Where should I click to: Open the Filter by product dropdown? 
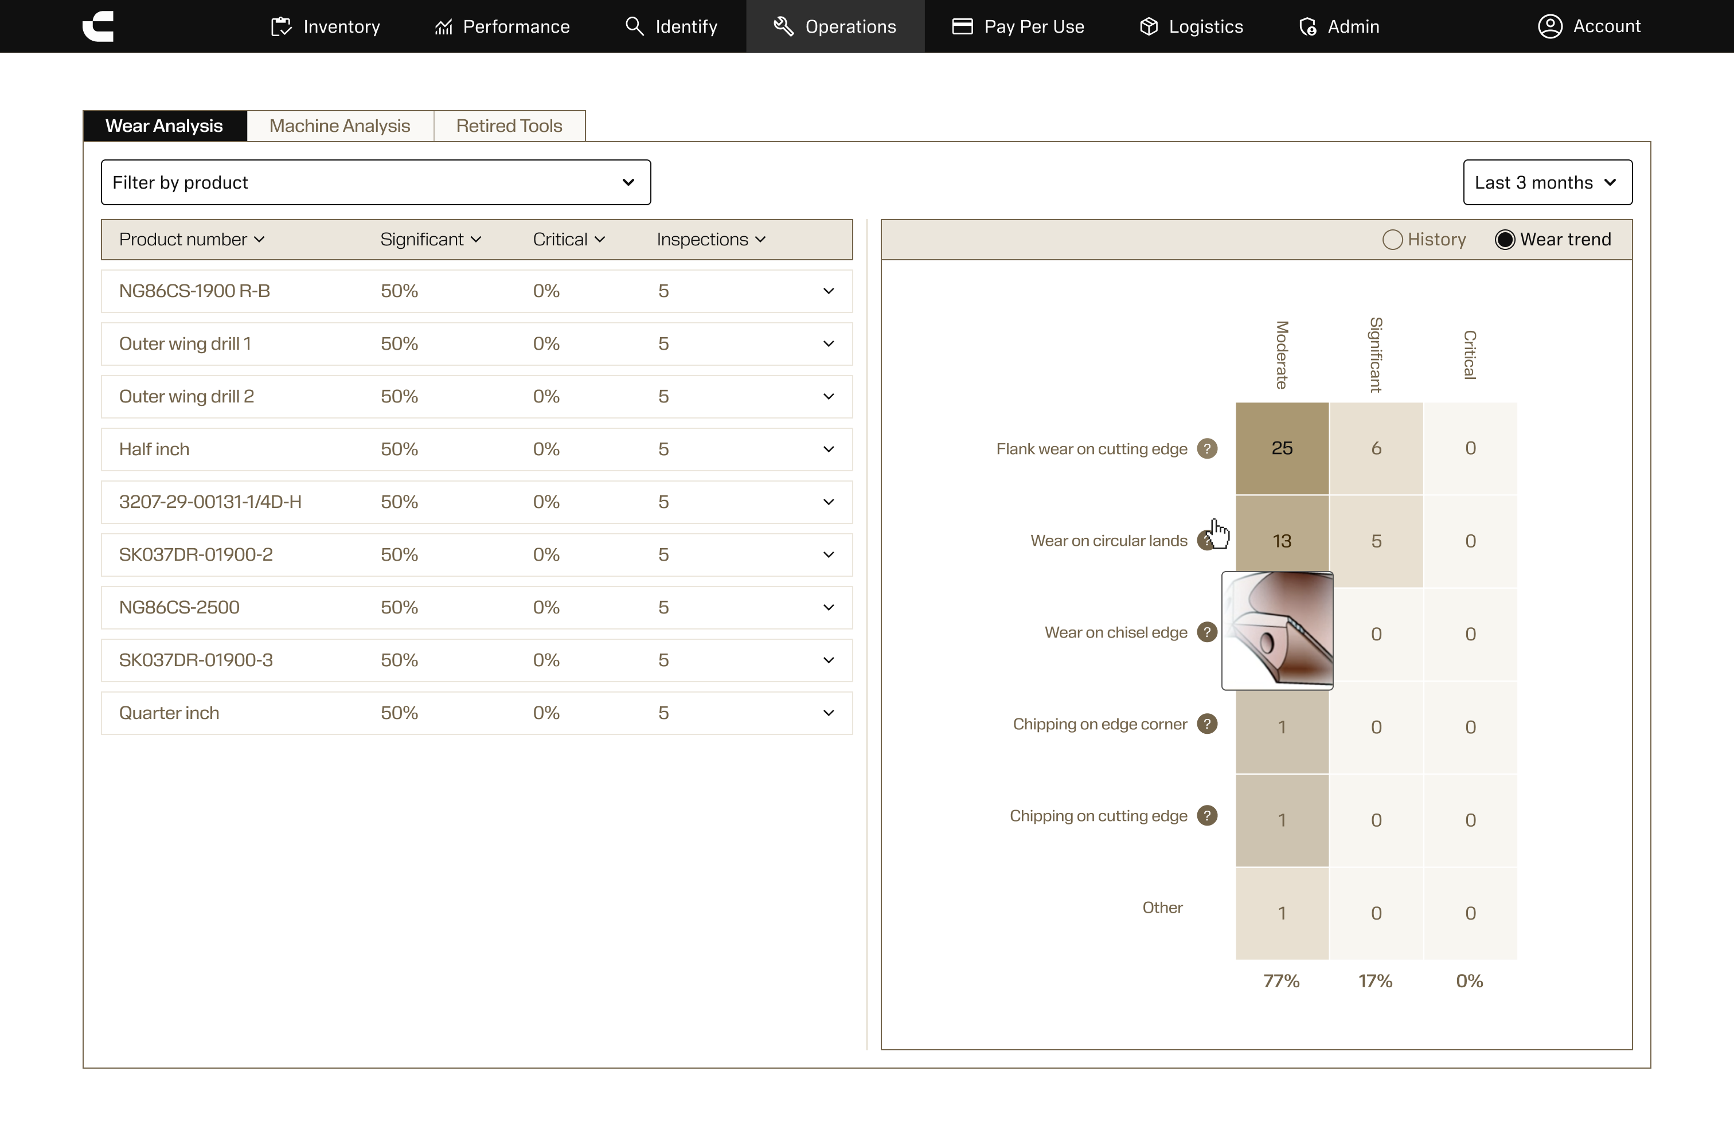coord(375,182)
